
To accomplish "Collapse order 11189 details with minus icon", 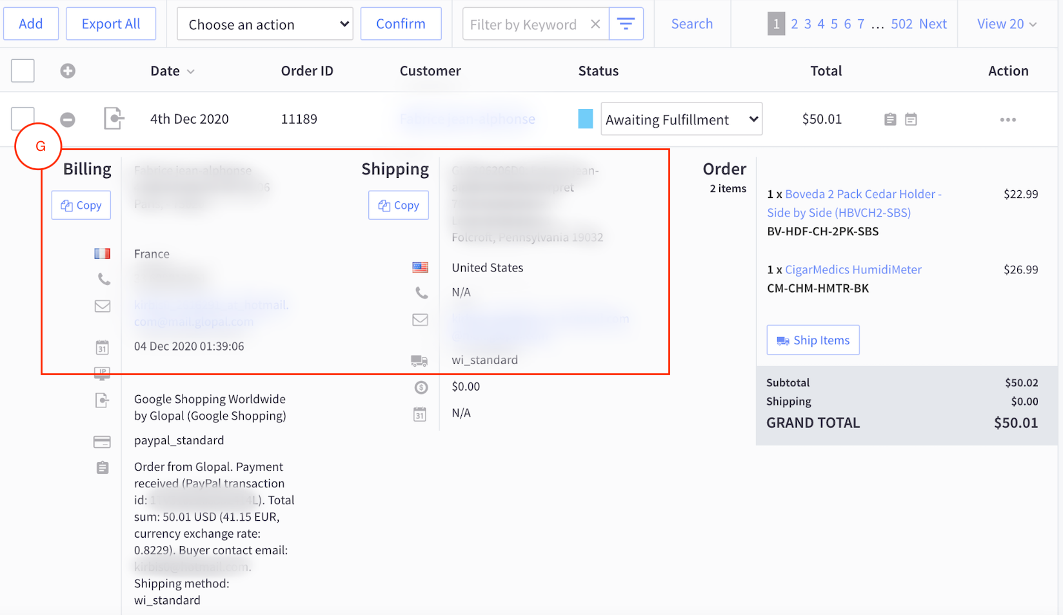I will coord(68,119).
